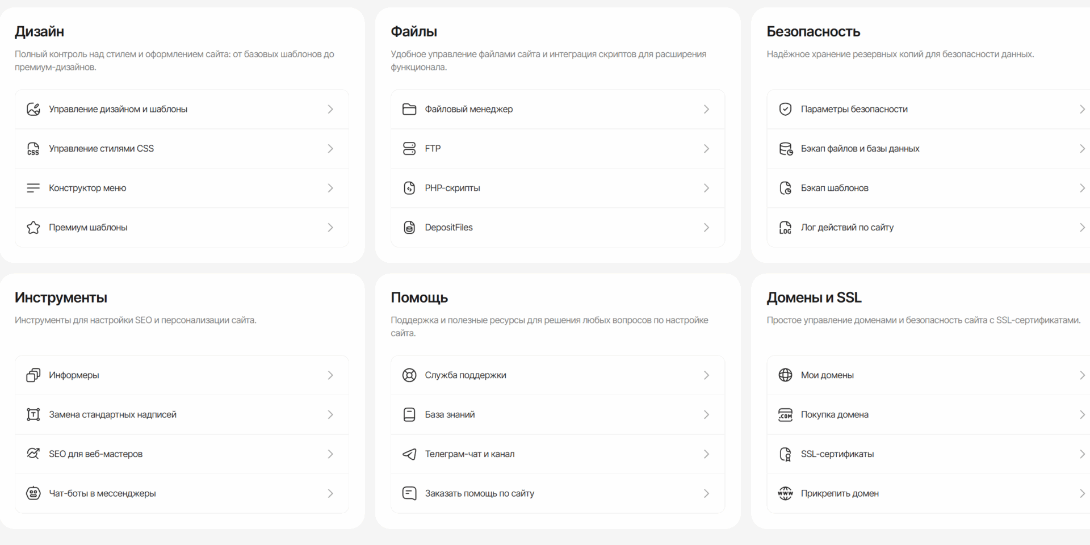Screen dimensions: 1090x545
Task: Click the CSS file icon
Action: point(33,149)
